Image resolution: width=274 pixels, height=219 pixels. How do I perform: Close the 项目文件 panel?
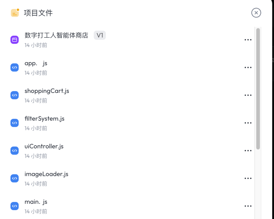256,13
